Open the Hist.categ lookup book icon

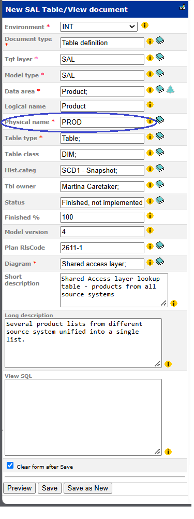[x=160, y=168]
